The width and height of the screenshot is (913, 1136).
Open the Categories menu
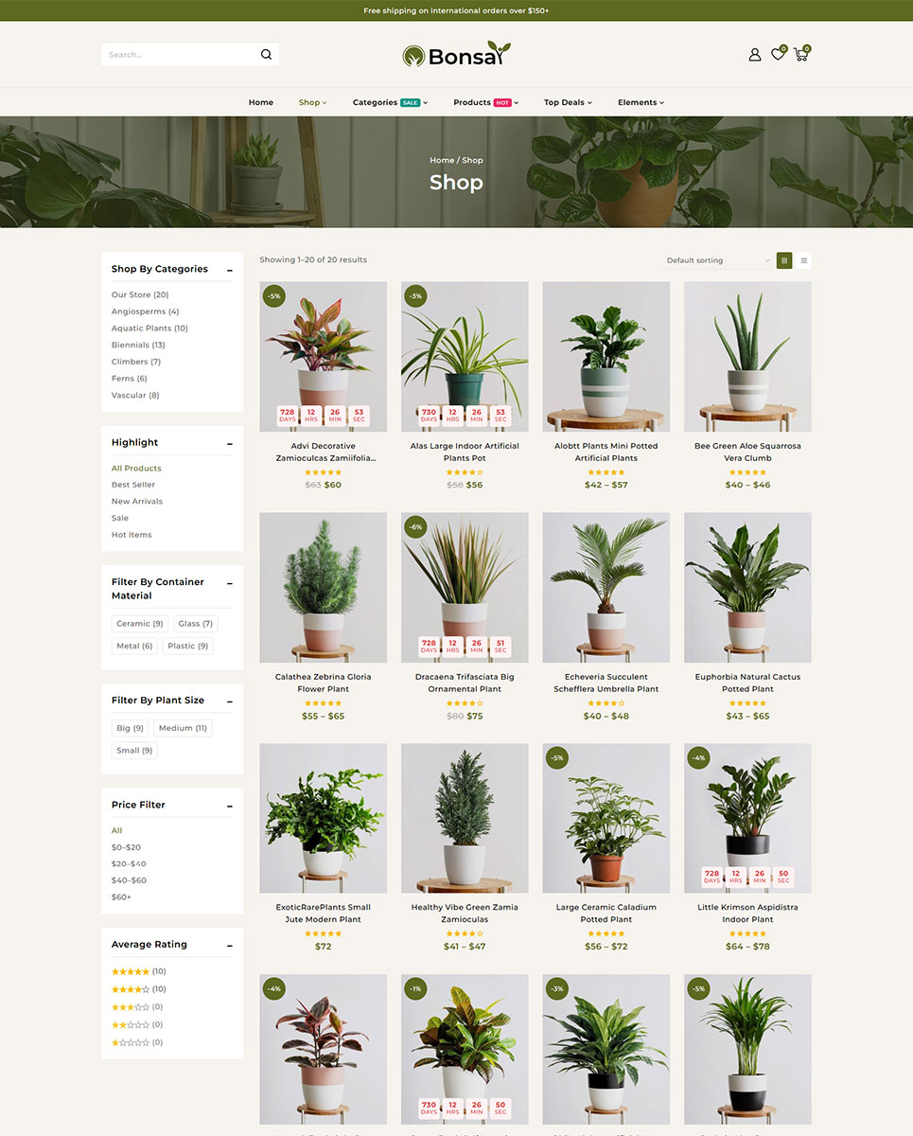click(390, 102)
